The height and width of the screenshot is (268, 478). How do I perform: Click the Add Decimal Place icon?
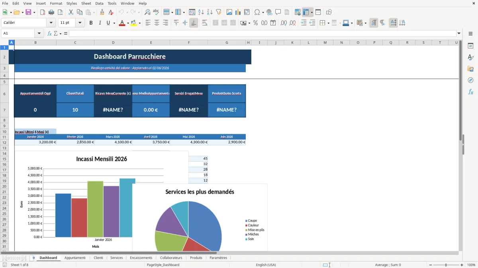click(x=284, y=23)
